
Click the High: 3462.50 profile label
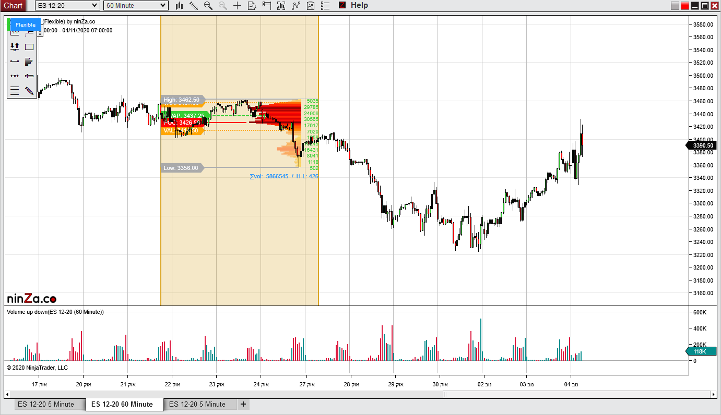(183, 100)
